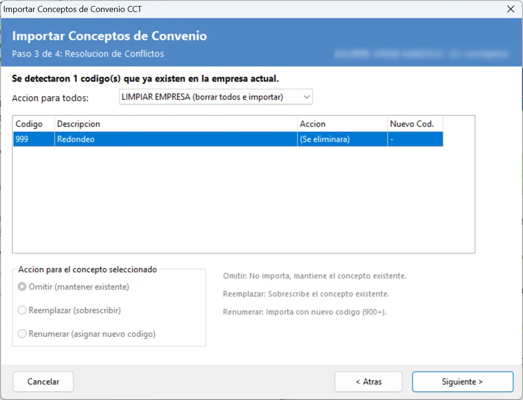Select the row with code 999
The height and width of the screenshot is (400, 523).
click(228, 139)
